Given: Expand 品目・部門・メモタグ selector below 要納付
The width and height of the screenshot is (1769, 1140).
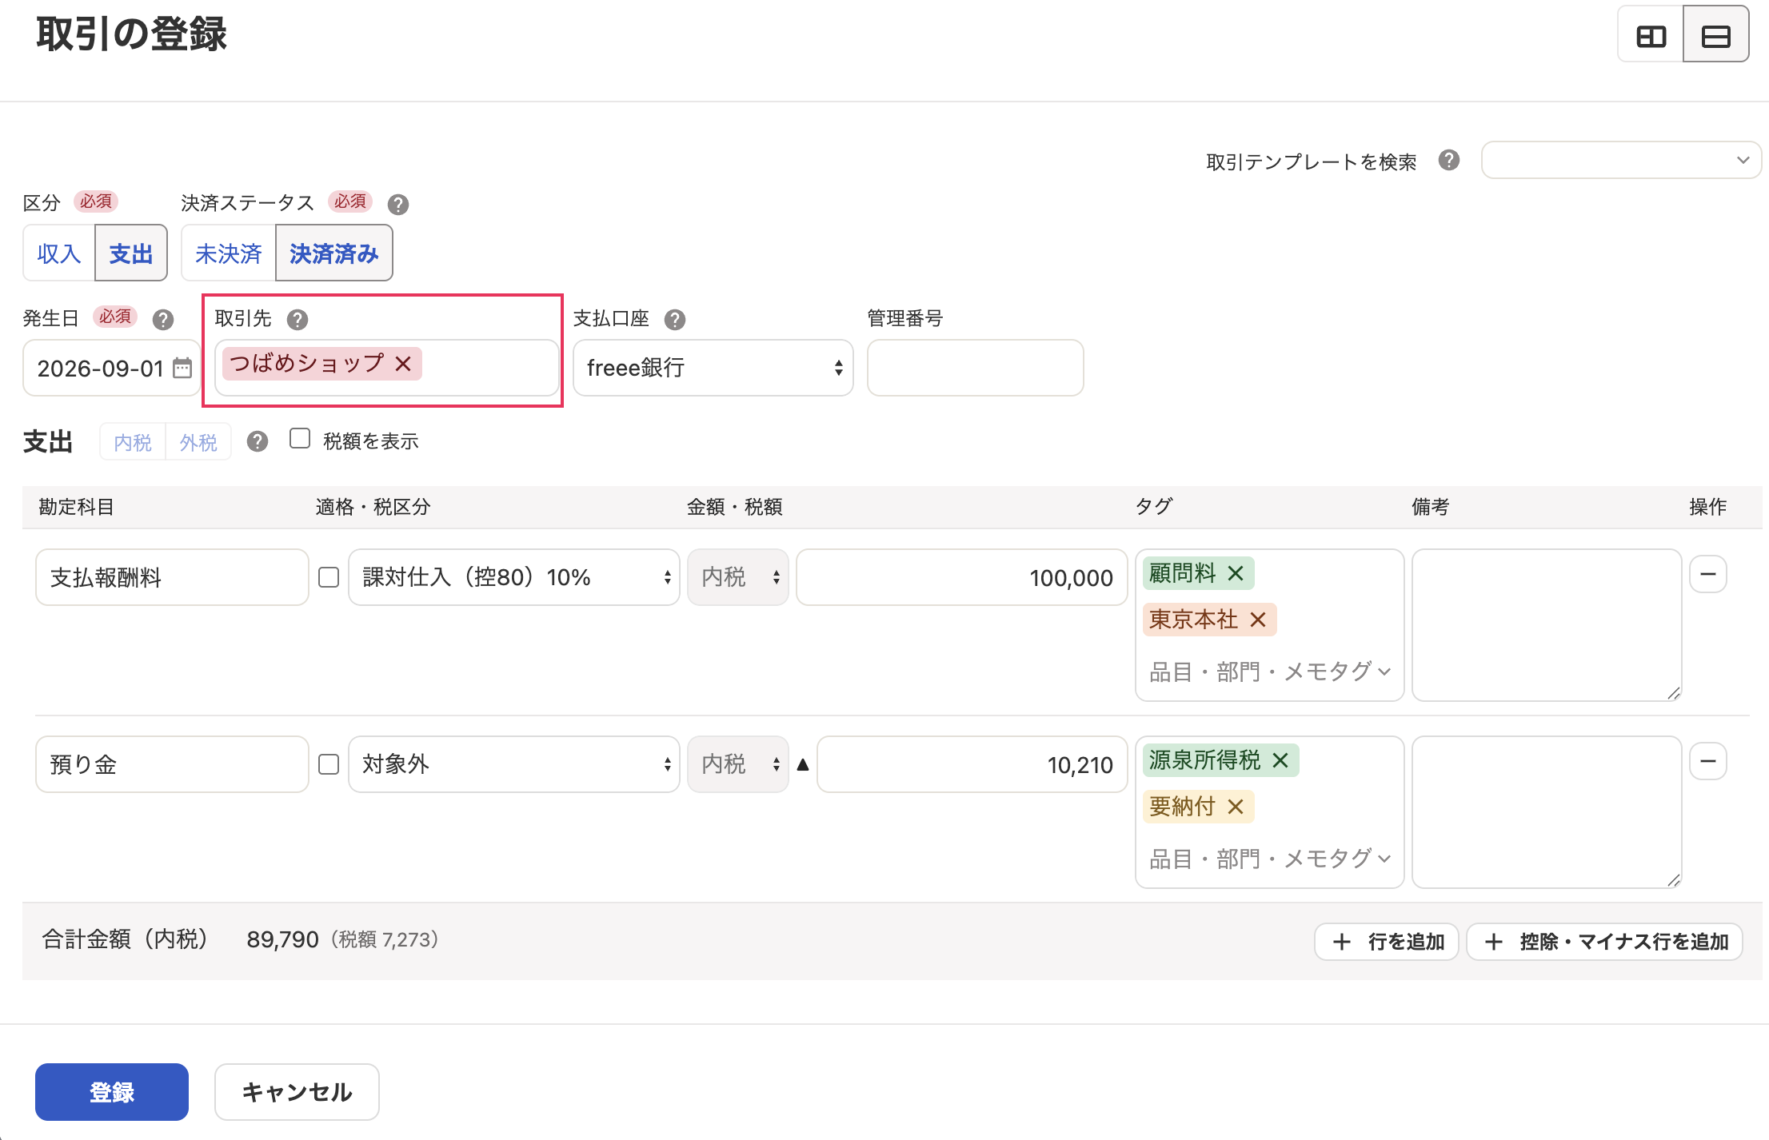Looking at the screenshot, I should click(1270, 859).
